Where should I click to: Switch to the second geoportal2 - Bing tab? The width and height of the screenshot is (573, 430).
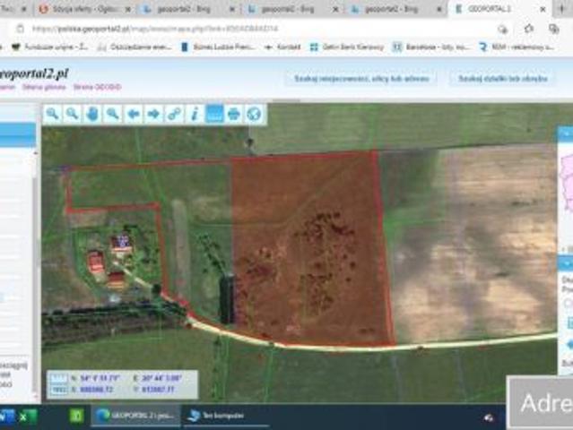point(293,9)
